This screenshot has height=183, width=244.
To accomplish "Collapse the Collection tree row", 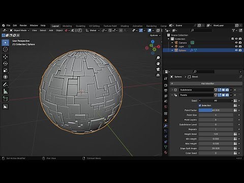I will tap(169, 39).
